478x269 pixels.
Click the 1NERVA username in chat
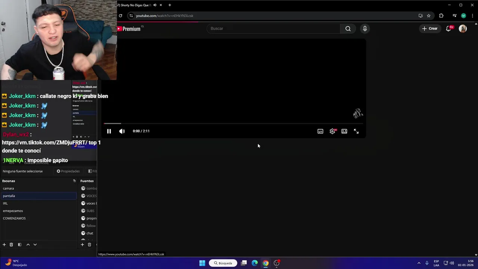[13, 160]
